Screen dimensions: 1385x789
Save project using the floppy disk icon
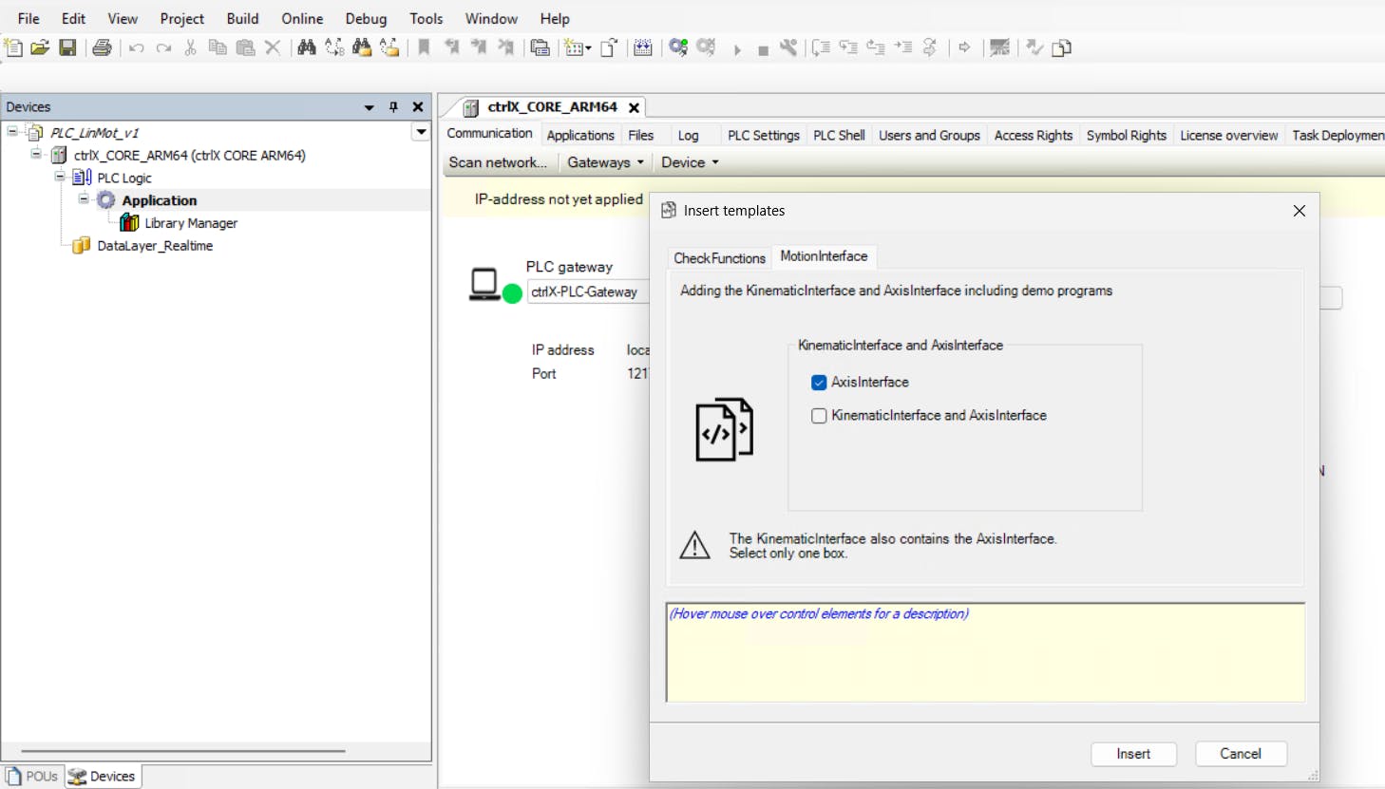tap(67, 47)
